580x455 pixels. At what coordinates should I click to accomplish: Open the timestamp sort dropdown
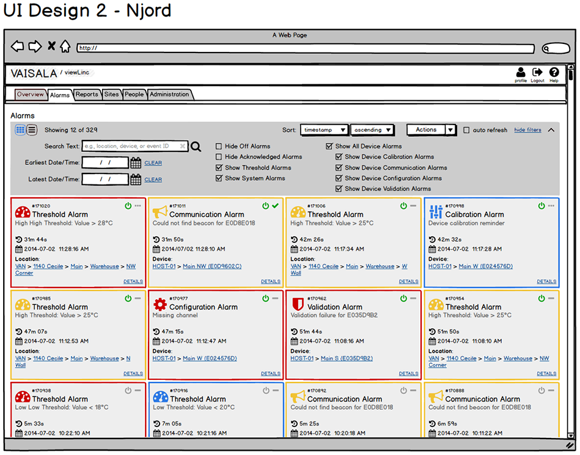click(x=324, y=130)
